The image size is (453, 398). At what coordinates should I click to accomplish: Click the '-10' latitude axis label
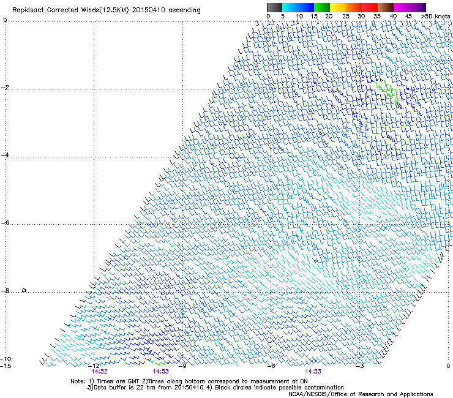click(6, 359)
